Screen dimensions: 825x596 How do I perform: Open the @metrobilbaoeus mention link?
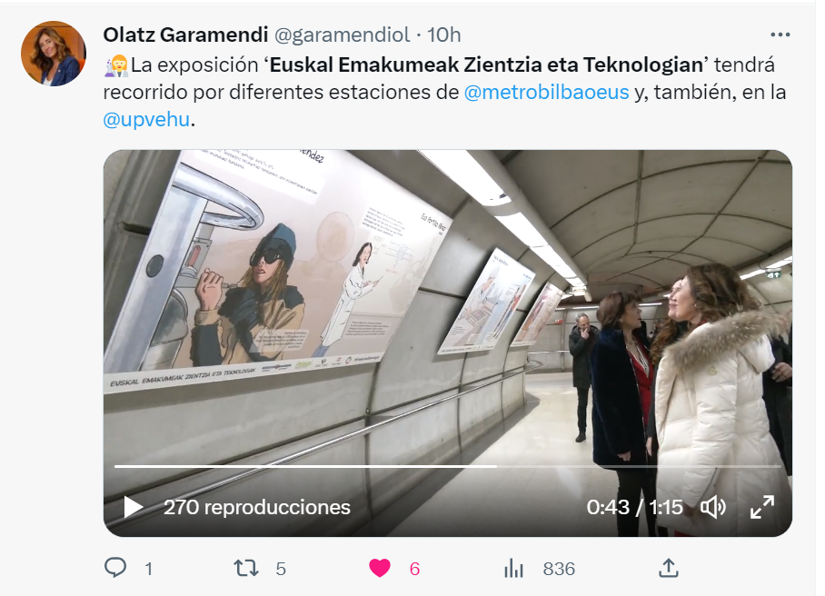coord(546,92)
